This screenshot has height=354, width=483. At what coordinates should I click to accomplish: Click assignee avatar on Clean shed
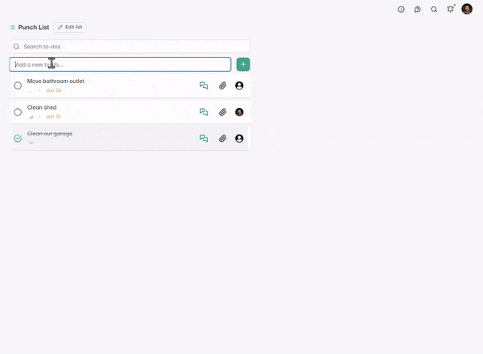pyautogui.click(x=239, y=112)
